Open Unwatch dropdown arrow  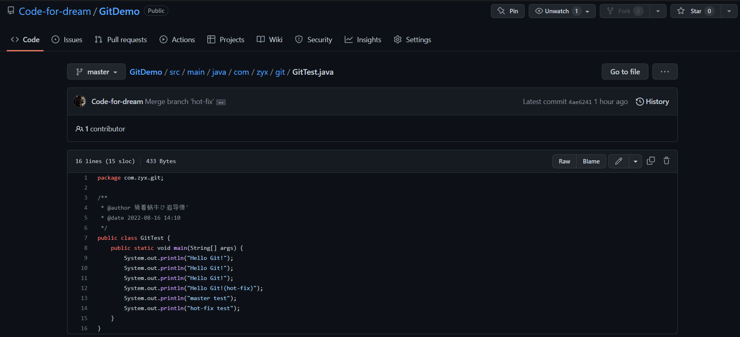coord(588,11)
